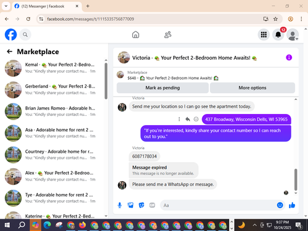Click the chat list scrollbar thumb
Screen dimensions: 308x231
[106, 81]
